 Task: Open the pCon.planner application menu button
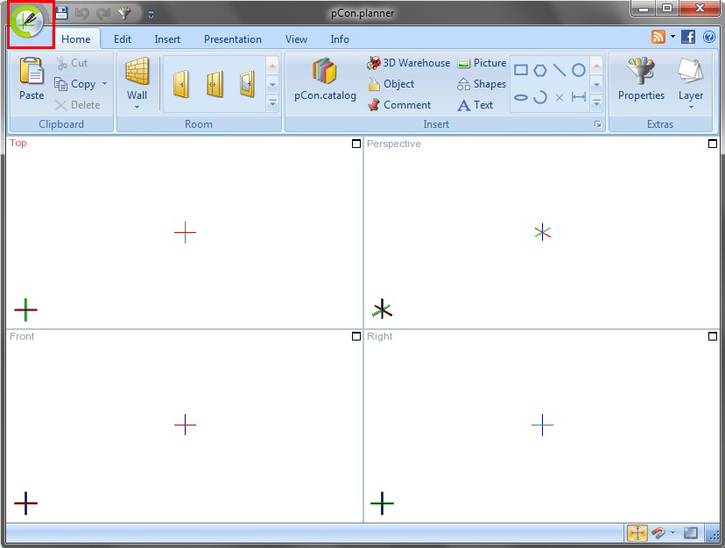28,22
